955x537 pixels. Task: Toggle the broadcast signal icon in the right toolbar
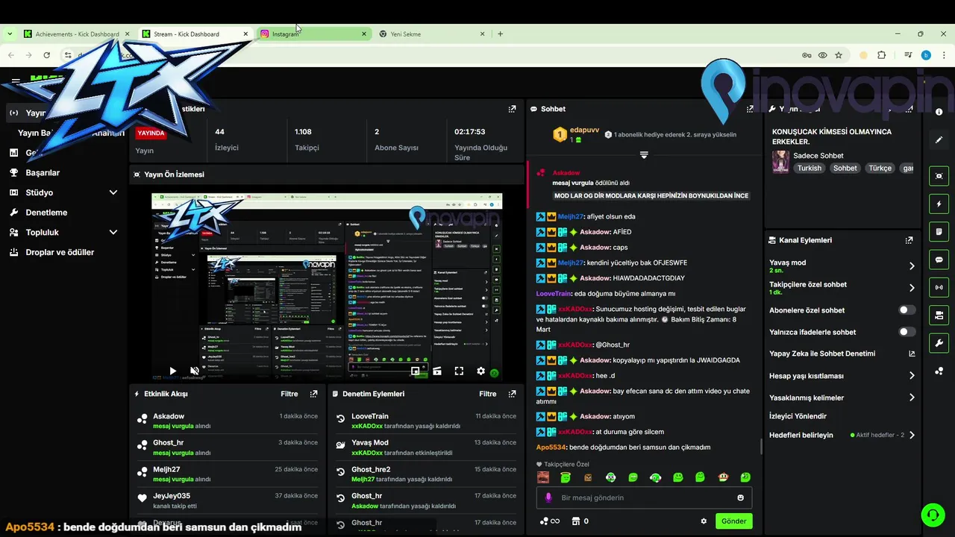click(x=939, y=287)
